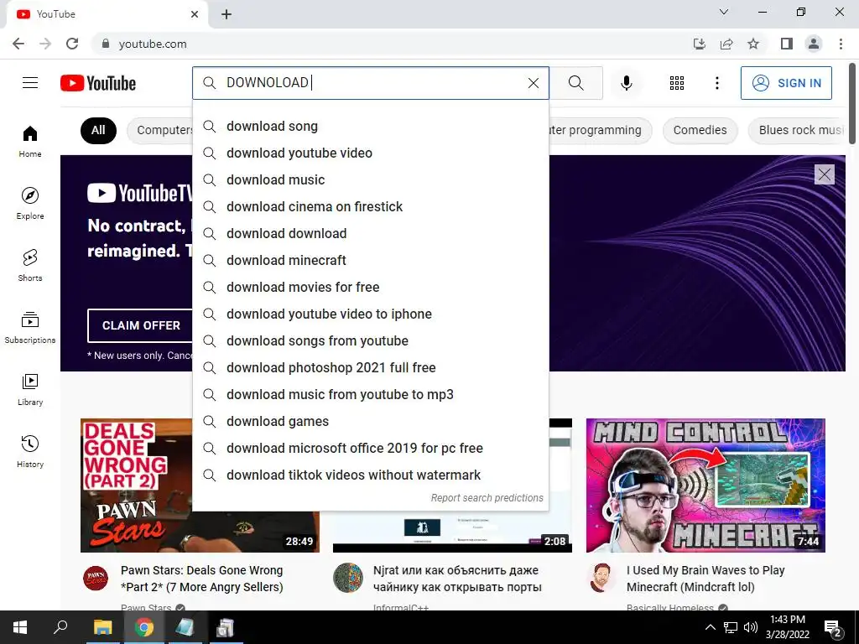Choose suggestion "download minecraft"
The height and width of the screenshot is (644, 859).
(x=370, y=260)
